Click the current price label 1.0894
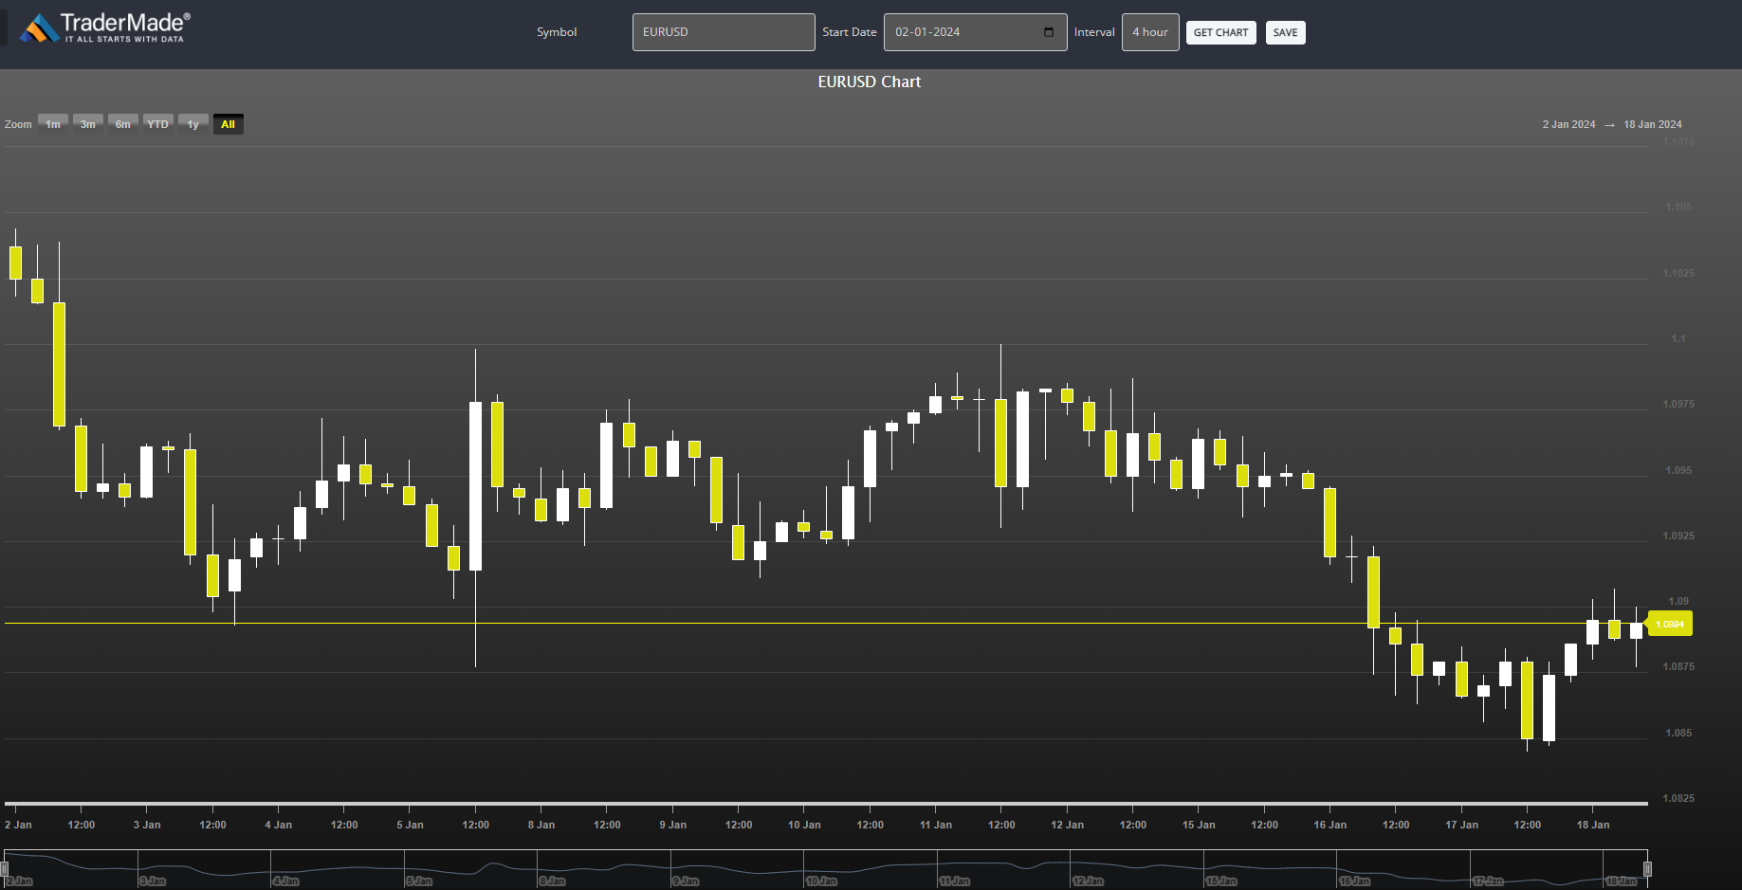This screenshot has height=890, width=1742. tap(1670, 624)
